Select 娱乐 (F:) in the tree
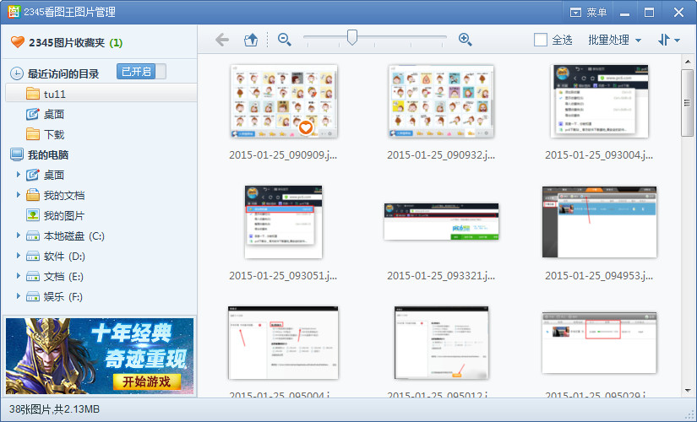 pyautogui.click(x=63, y=297)
